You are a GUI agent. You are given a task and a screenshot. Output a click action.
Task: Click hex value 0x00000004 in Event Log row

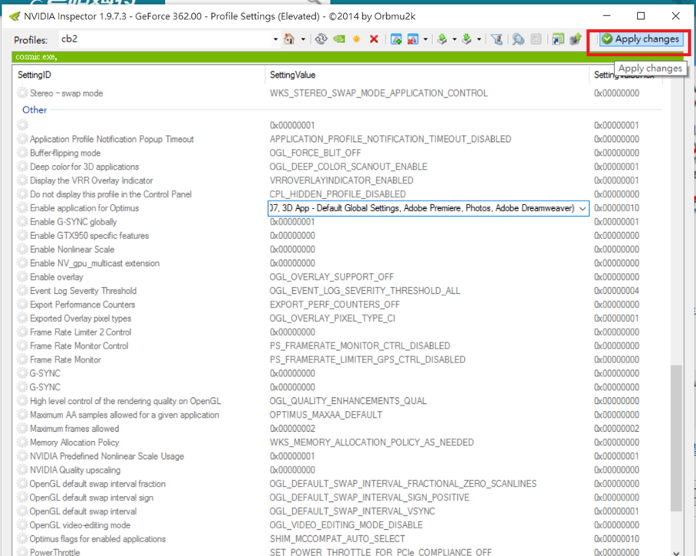coord(617,291)
